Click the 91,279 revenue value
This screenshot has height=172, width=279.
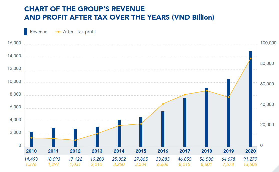pyautogui.click(x=250, y=159)
